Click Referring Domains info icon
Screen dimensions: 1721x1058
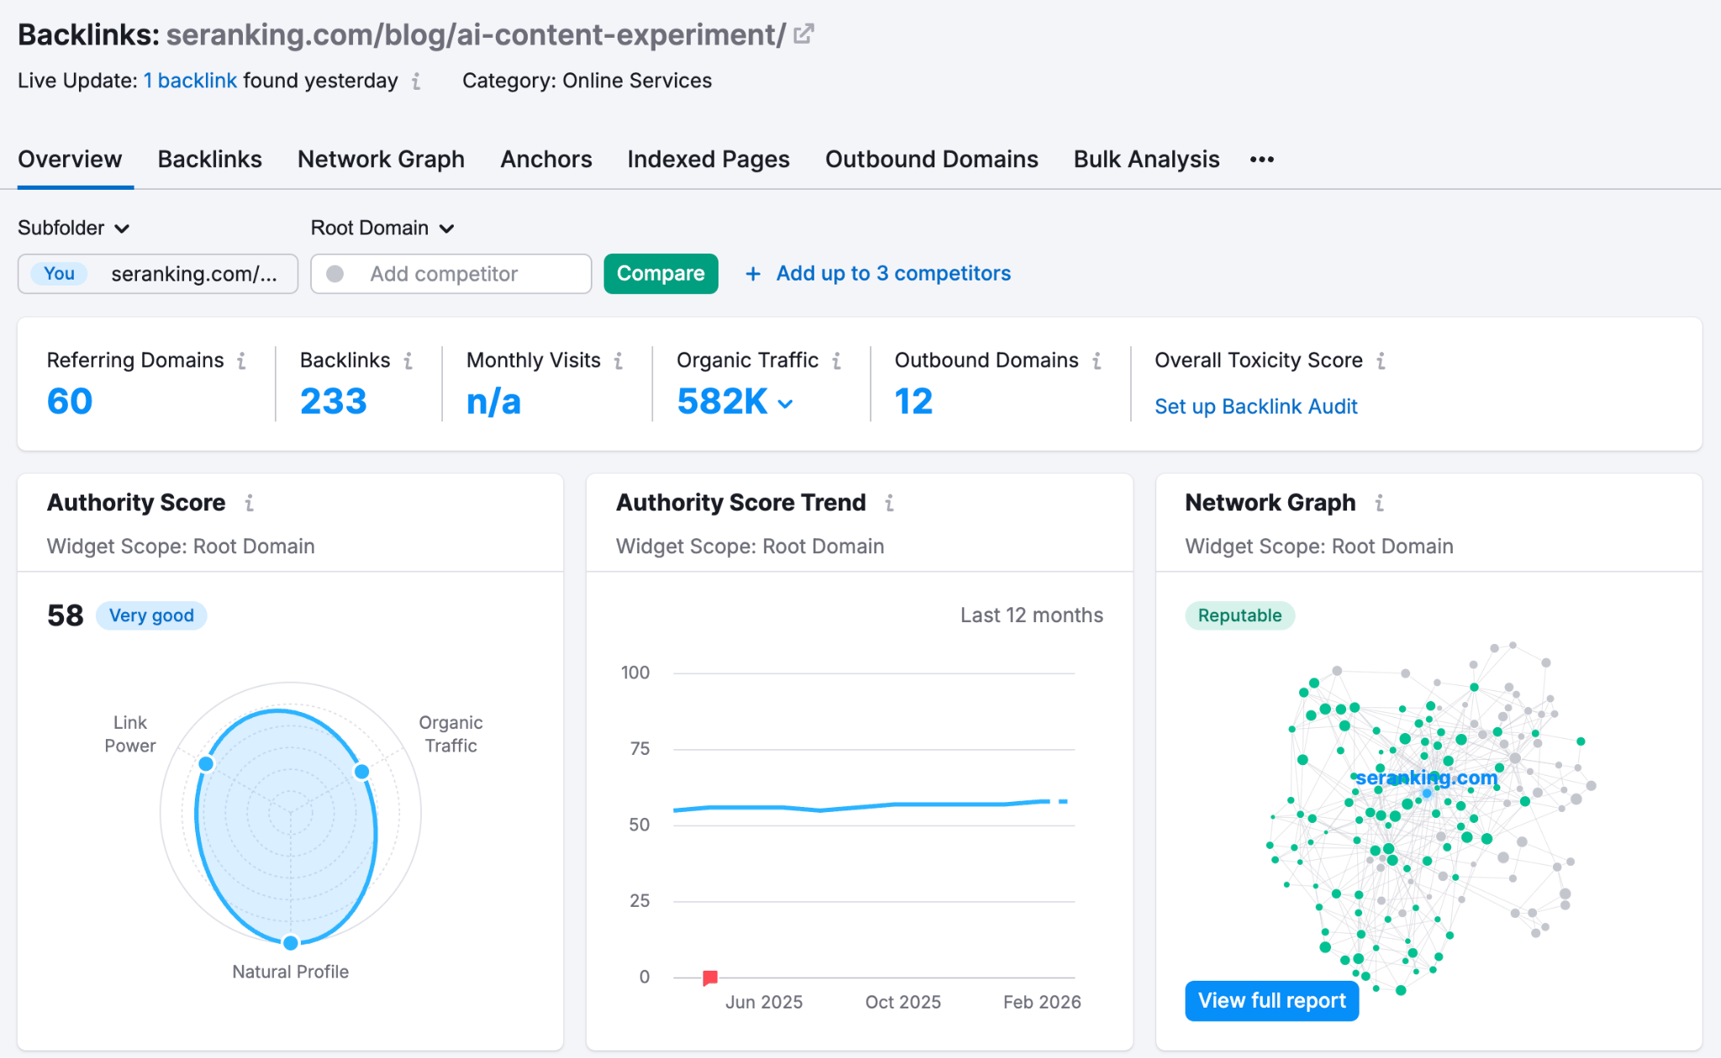242,361
